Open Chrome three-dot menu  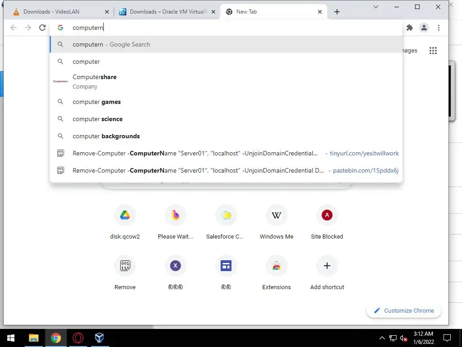click(439, 28)
